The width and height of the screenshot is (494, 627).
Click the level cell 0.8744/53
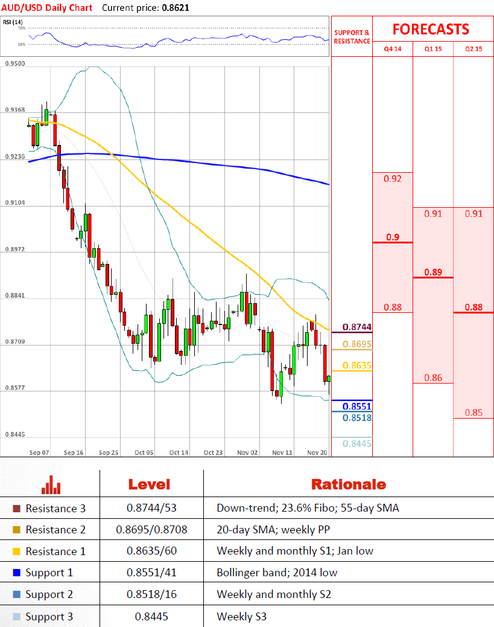click(151, 508)
